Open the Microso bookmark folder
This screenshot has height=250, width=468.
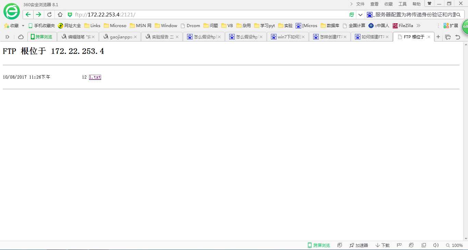115,26
